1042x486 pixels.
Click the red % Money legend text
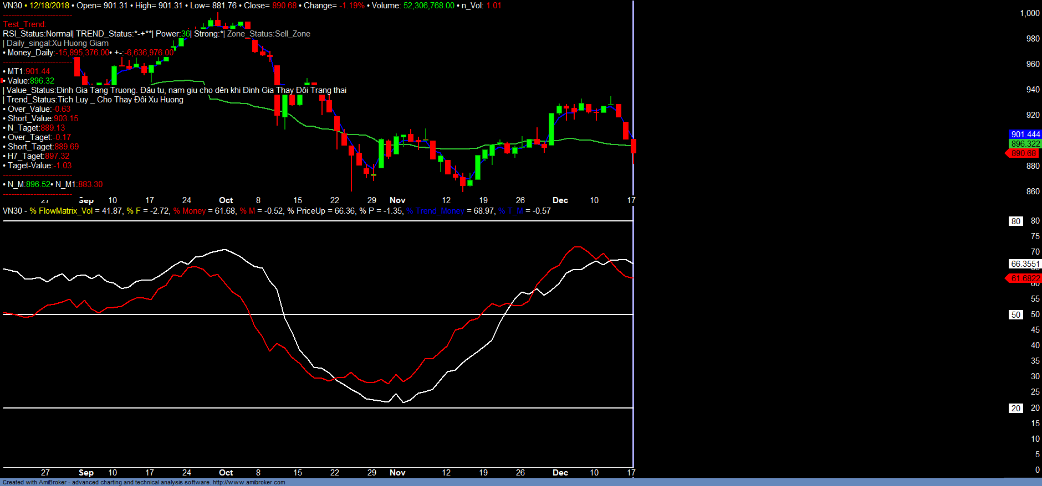pos(190,211)
